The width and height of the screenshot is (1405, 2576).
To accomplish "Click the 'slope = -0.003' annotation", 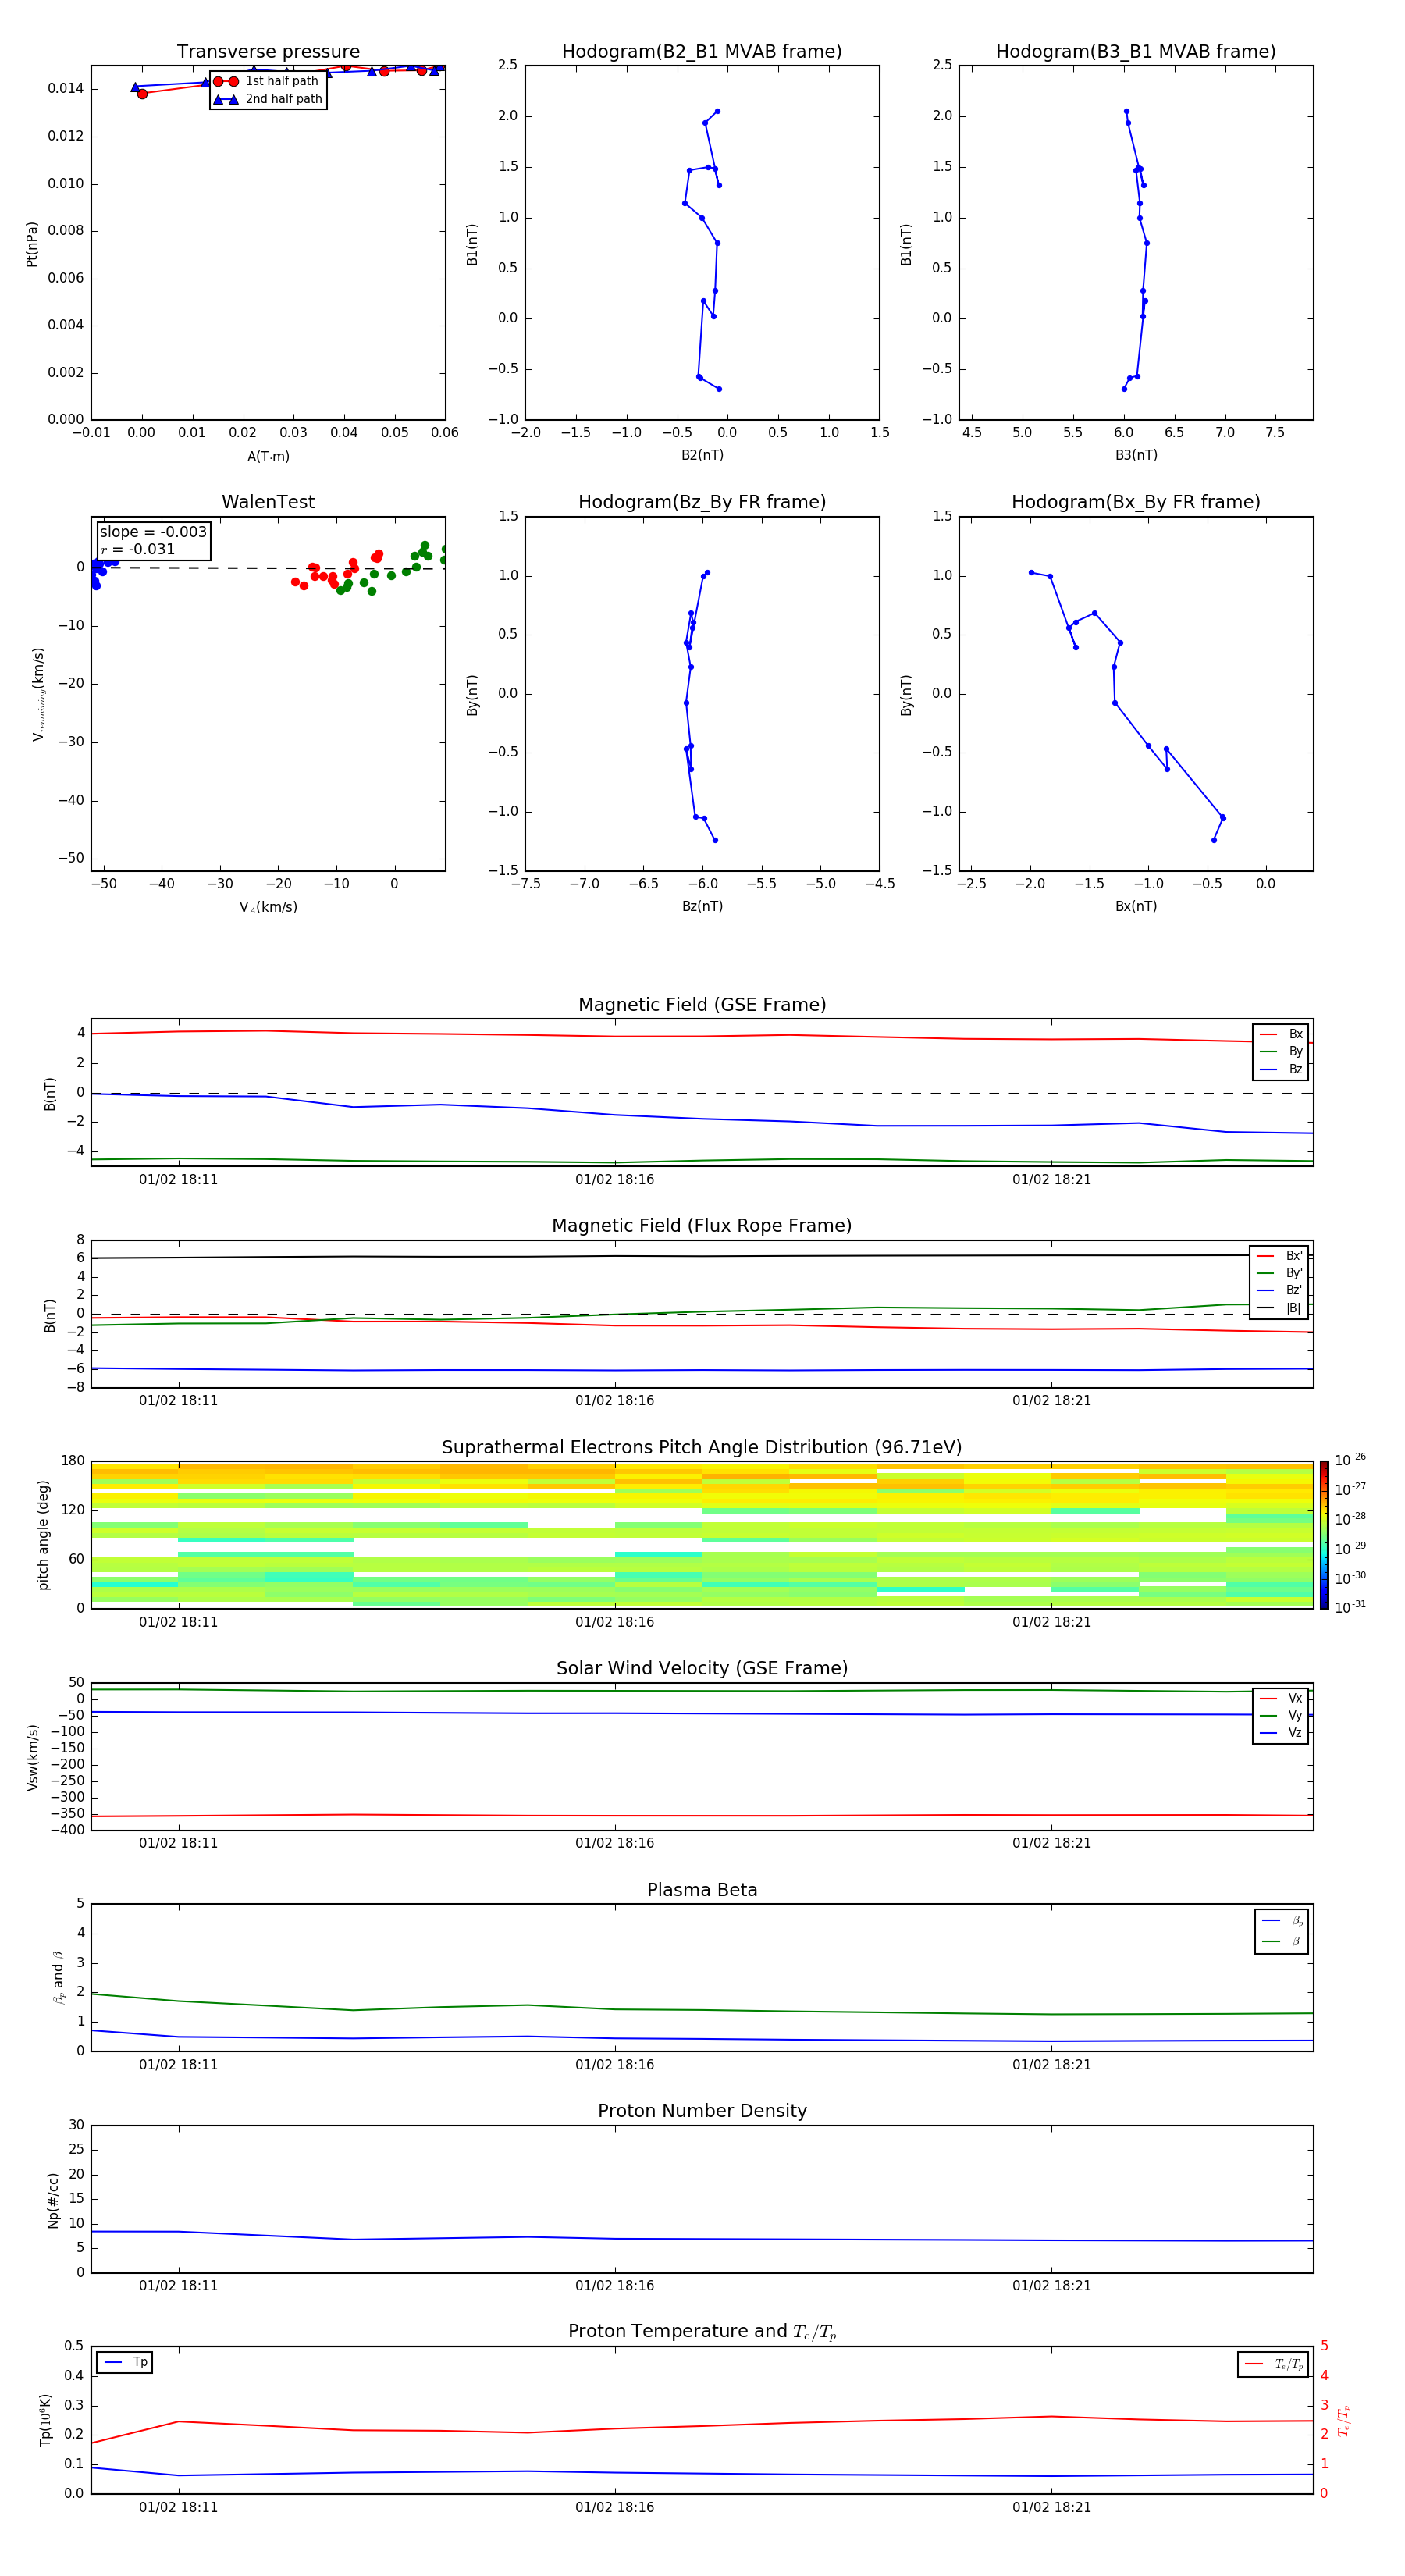I will point(153,532).
